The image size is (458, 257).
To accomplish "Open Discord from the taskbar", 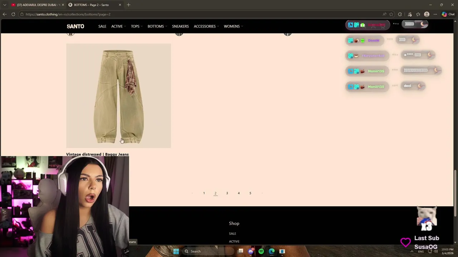I will click(251, 251).
